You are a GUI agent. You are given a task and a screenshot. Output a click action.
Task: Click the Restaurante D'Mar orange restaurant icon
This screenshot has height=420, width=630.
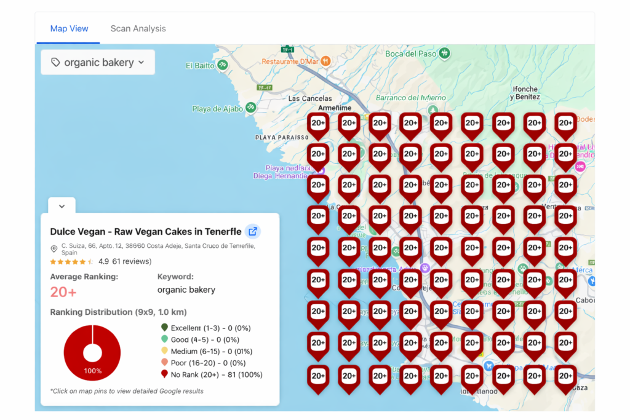click(x=326, y=61)
